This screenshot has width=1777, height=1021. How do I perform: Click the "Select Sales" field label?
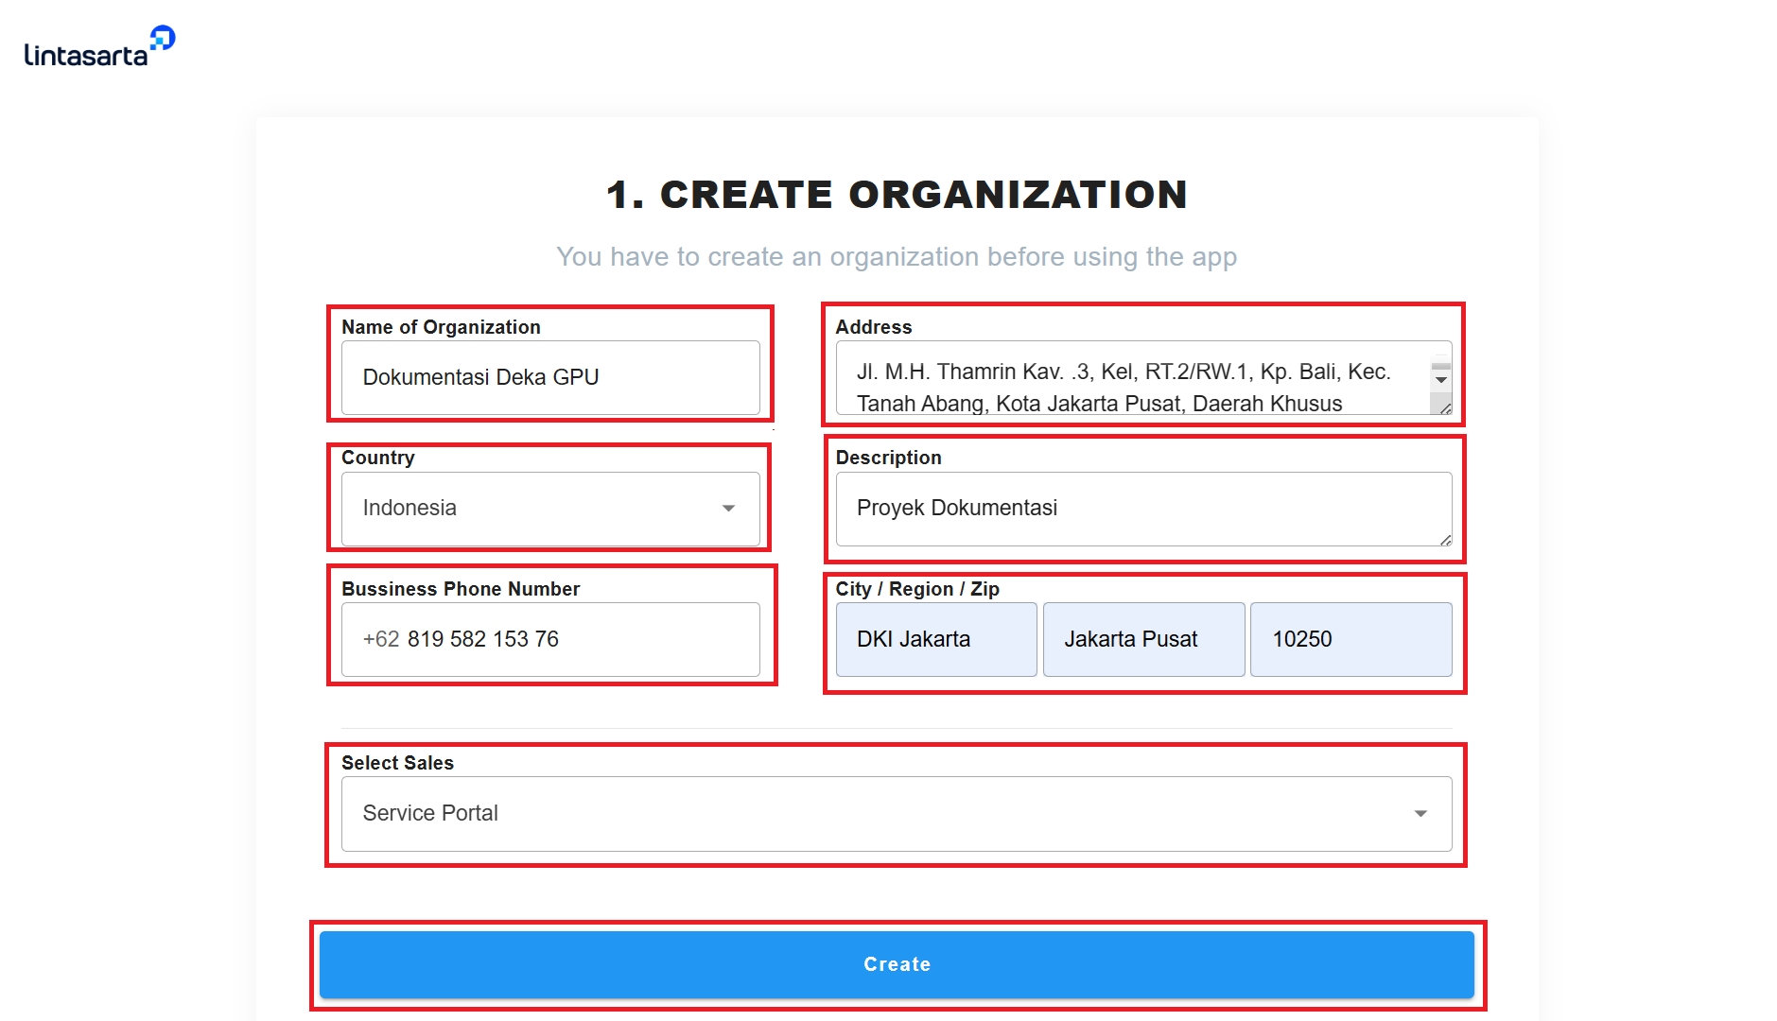(397, 763)
